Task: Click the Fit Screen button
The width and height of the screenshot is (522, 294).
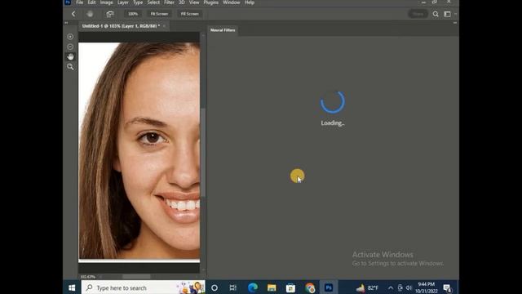Action: tap(159, 14)
